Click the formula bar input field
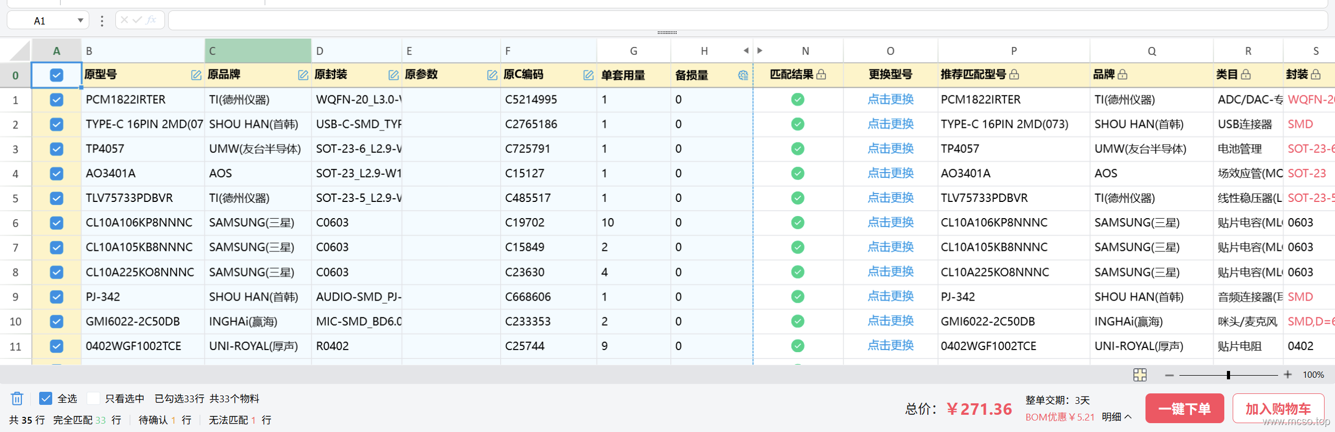The image size is (1335, 432). 748,20
